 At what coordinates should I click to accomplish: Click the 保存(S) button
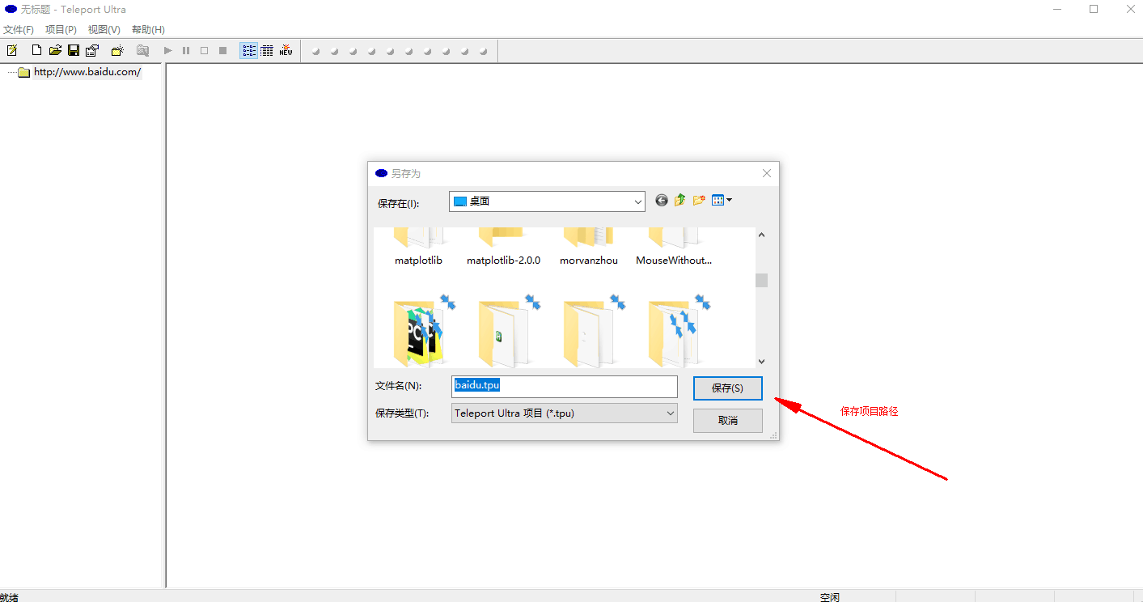pyautogui.click(x=728, y=388)
